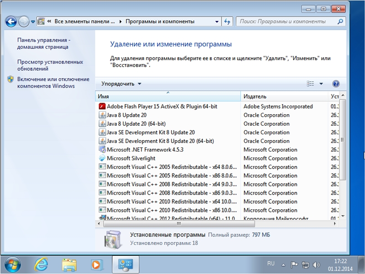This screenshot has width=365, height=274.
Task: Click Adobe Systems Incorporated publisher cell
Action: pyautogui.click(x=278, y=106)
